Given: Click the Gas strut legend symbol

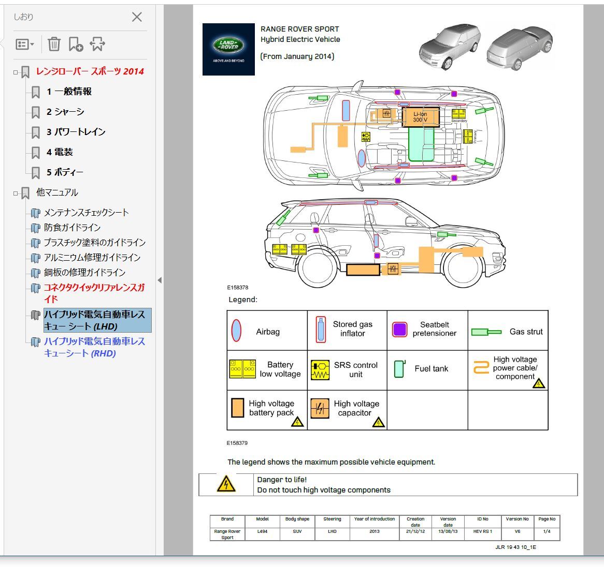Looking at the screenshot, I should pos(486,332).
